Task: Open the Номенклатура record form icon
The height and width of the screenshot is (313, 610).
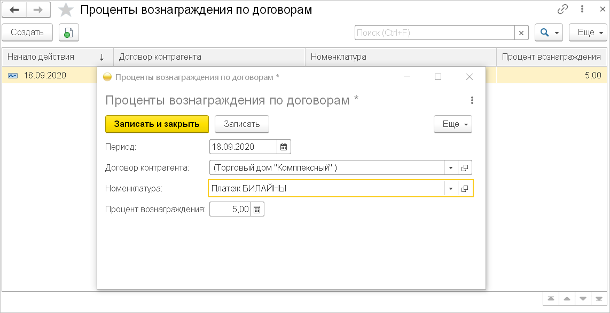Action: pos(465,189)
